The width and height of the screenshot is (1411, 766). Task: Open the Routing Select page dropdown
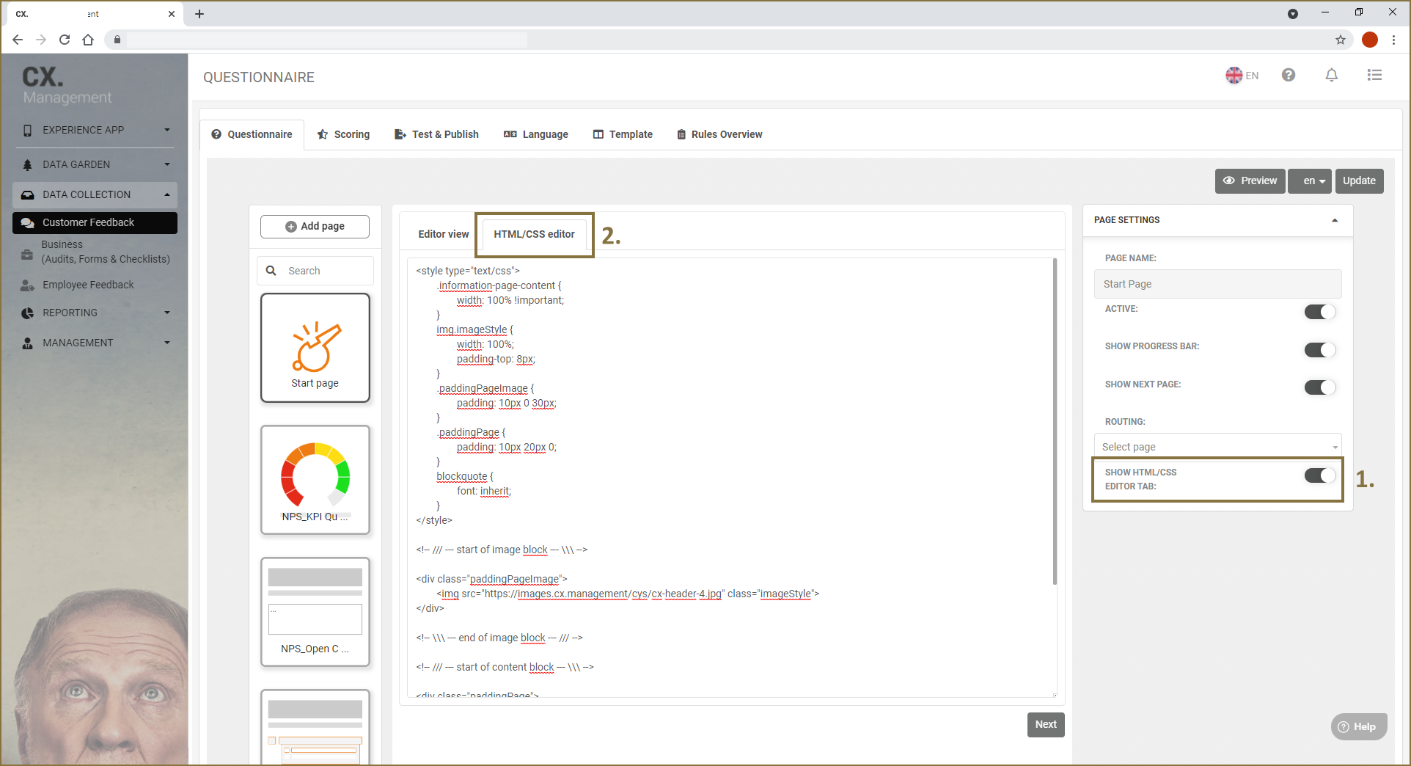pos(1217,447)
